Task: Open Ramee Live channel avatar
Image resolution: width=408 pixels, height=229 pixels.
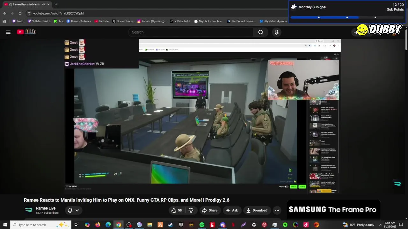Action: pos(29,210)
